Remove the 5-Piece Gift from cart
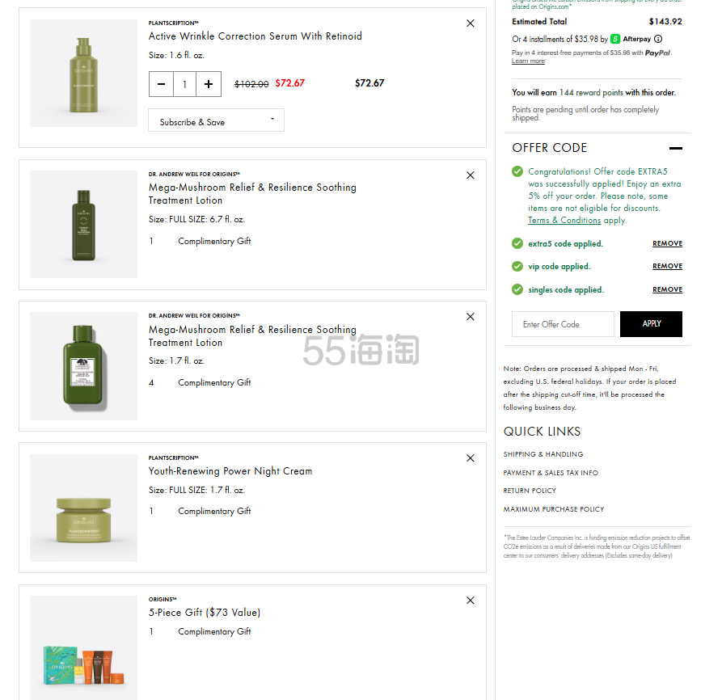Screen dimensions: 722x700 pyautogui.click(x=471, y=601)
